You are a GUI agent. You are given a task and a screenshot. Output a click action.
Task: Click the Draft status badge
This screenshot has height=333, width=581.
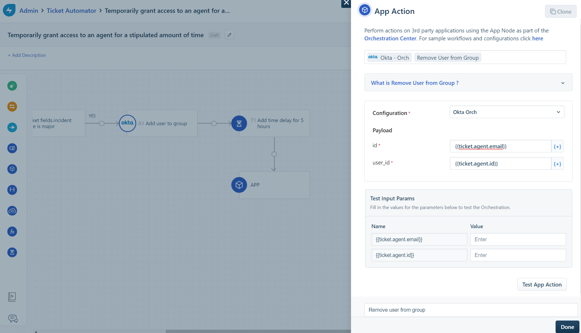(215, 35)
